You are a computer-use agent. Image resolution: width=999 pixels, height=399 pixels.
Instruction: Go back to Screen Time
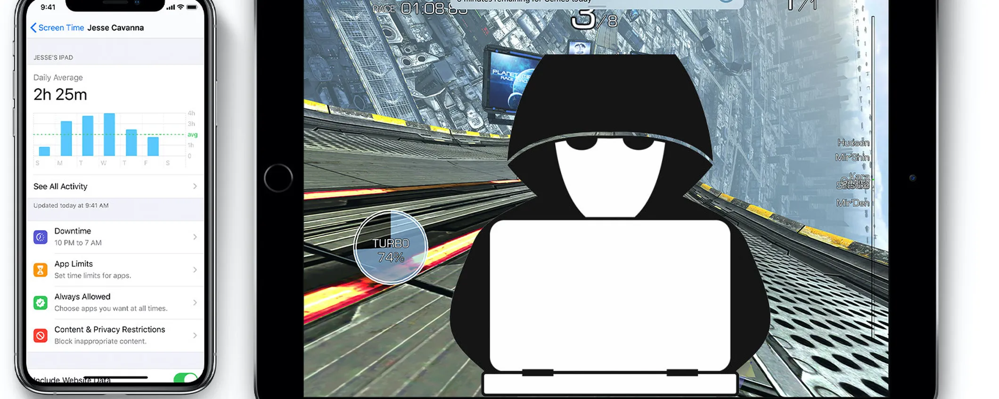[x=57, y=28]
